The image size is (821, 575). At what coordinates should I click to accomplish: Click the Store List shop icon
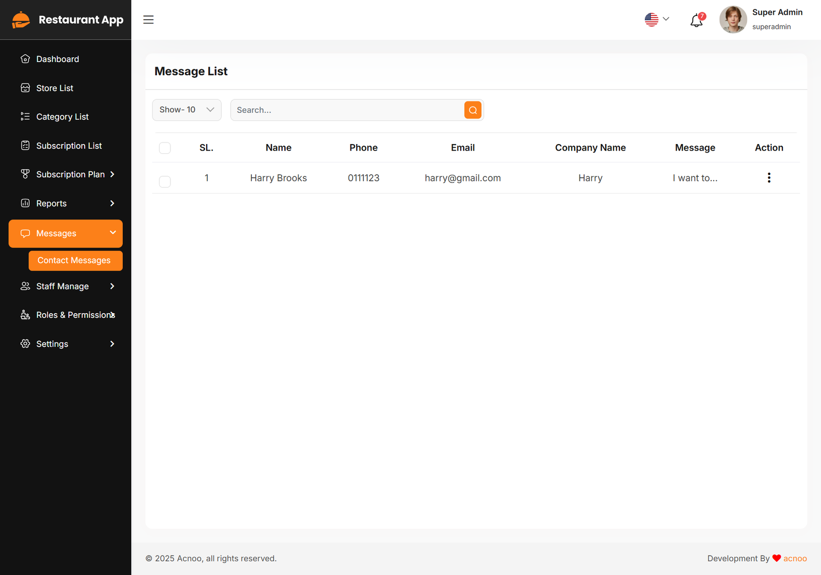tap(25, 88)
